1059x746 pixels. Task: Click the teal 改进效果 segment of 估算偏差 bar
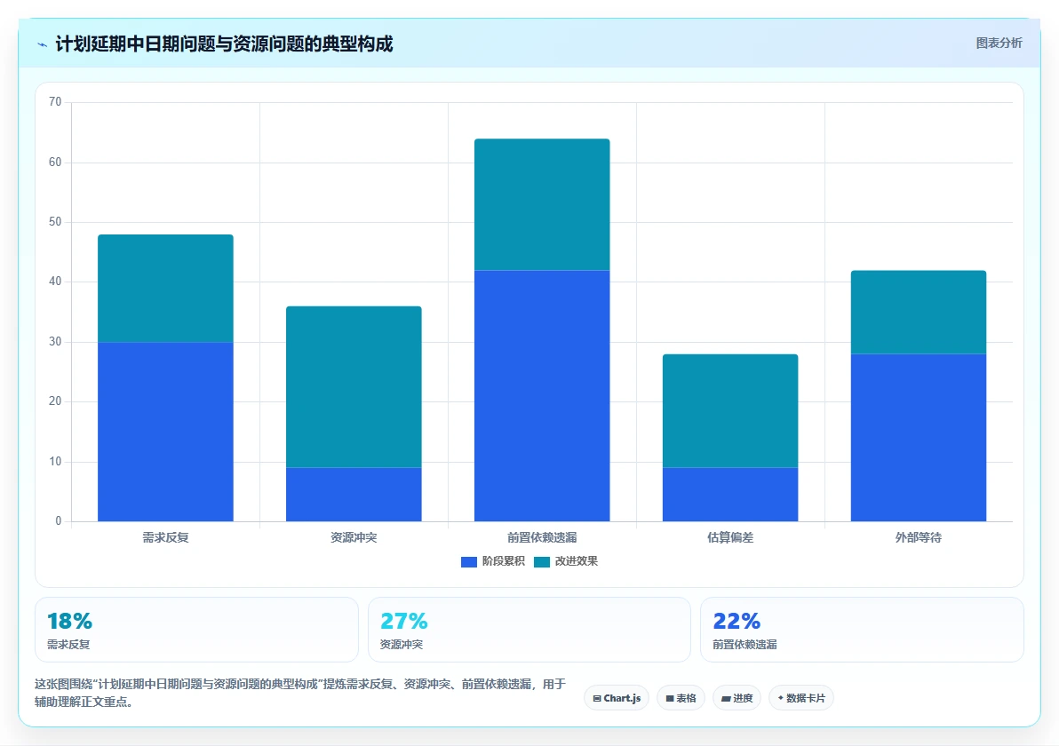point(730,411)
